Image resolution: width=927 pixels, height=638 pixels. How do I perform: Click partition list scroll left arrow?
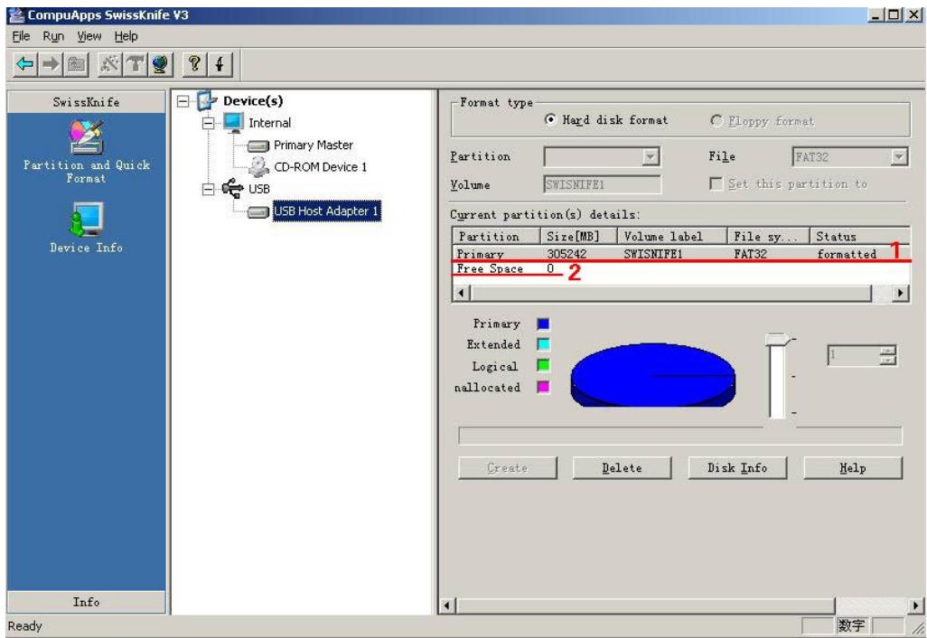(x=462, y=293)
